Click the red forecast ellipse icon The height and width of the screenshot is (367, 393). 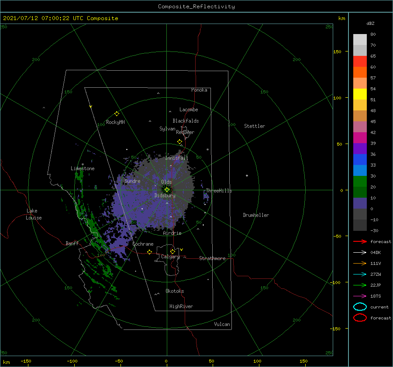[360, 318]
